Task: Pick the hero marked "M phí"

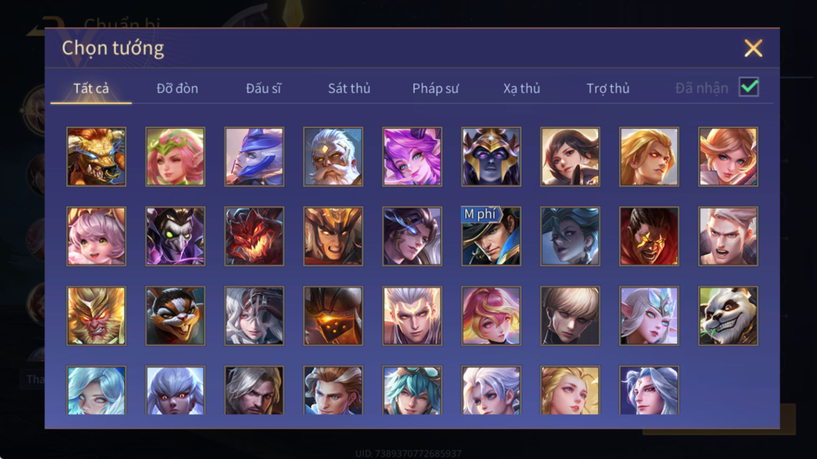Action: coord(491,236)
